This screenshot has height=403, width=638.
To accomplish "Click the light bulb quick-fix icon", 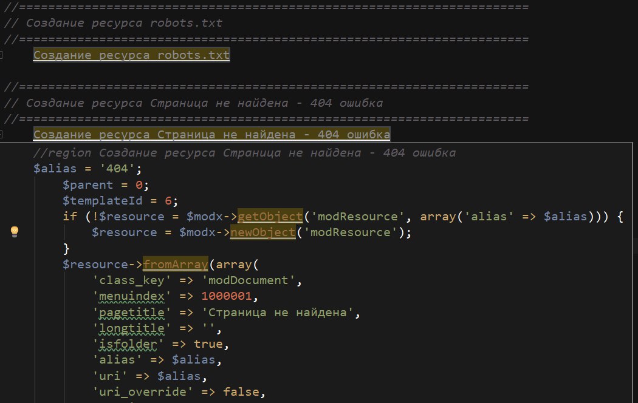I will tap(15, 232).
